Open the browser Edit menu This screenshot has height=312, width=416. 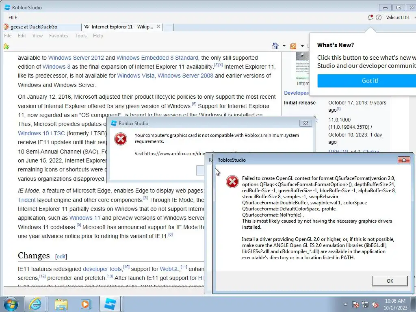22,36
